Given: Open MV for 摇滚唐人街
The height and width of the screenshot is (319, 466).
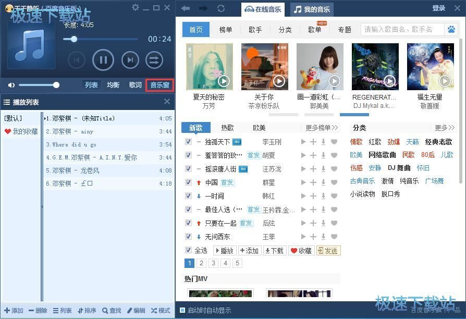Looking at the screenshot, I should tap(243, 169).
